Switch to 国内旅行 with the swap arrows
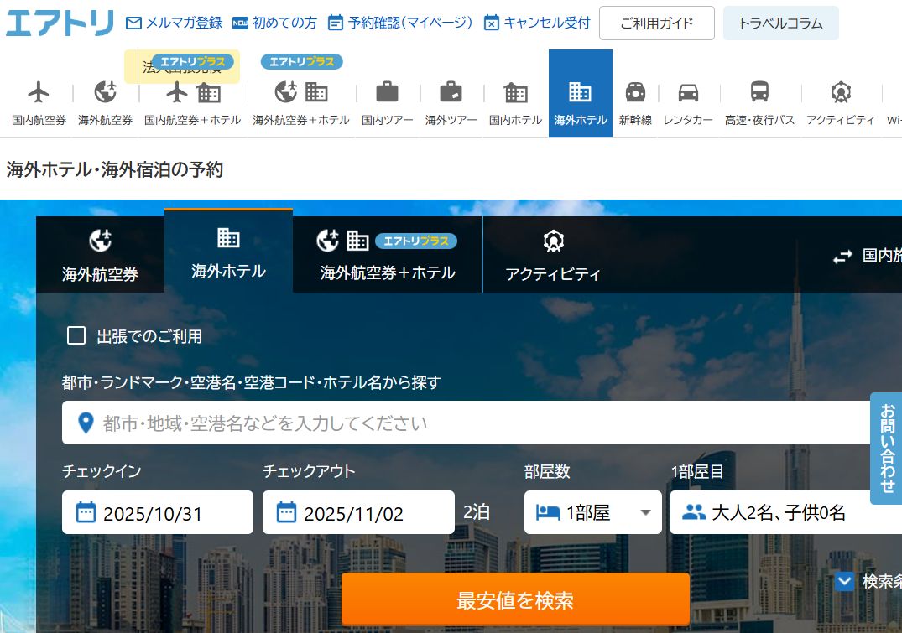Screen dimensions: 902x633 [842, 257]
